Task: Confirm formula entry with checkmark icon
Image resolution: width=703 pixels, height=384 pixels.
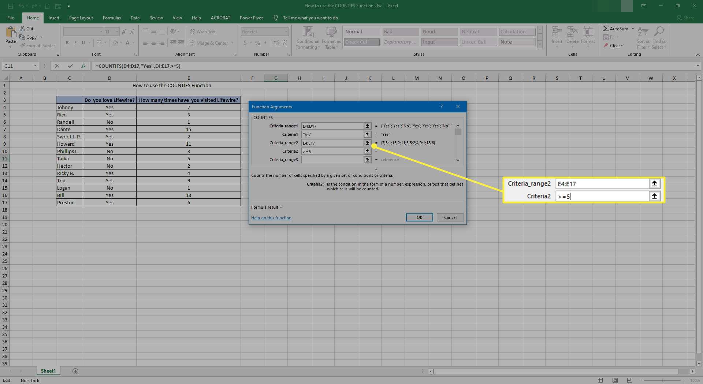Action: [70, 66]
